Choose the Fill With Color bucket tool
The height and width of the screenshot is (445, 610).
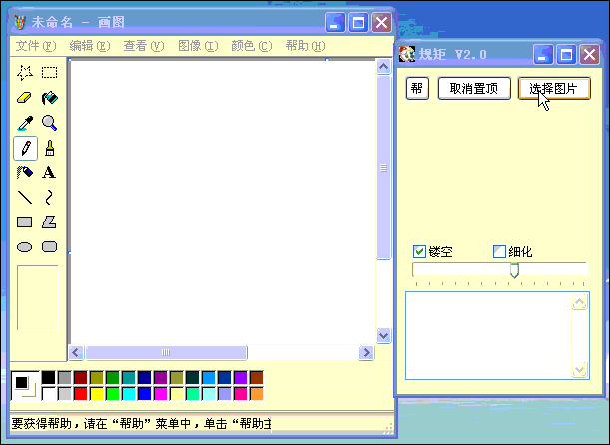(49, 98)
